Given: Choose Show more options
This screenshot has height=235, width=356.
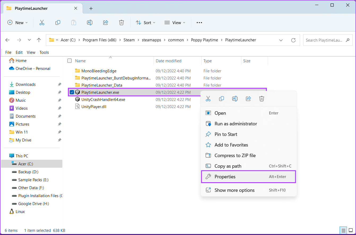Looking at the screenshot, I should coord(249,190).
